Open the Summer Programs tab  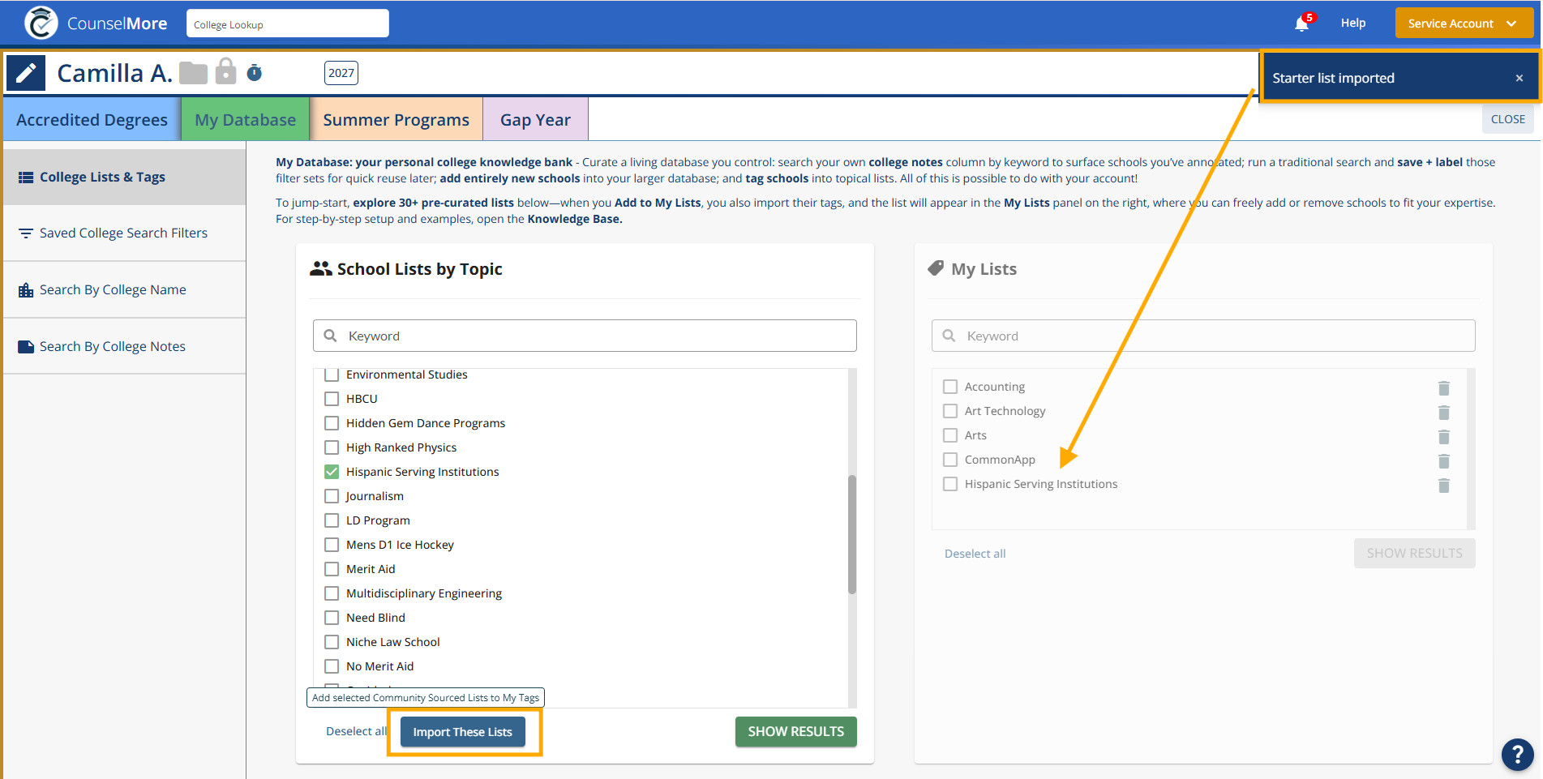coord(396,120)
